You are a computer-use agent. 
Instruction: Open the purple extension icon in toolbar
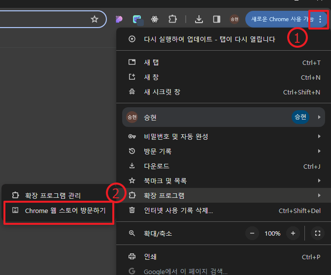[x=119, y=19]
